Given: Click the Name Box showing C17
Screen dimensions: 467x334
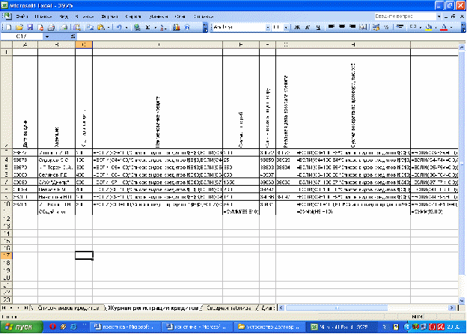Looking at the screenshot, I should pyautogui.click(x=22, y=37).
